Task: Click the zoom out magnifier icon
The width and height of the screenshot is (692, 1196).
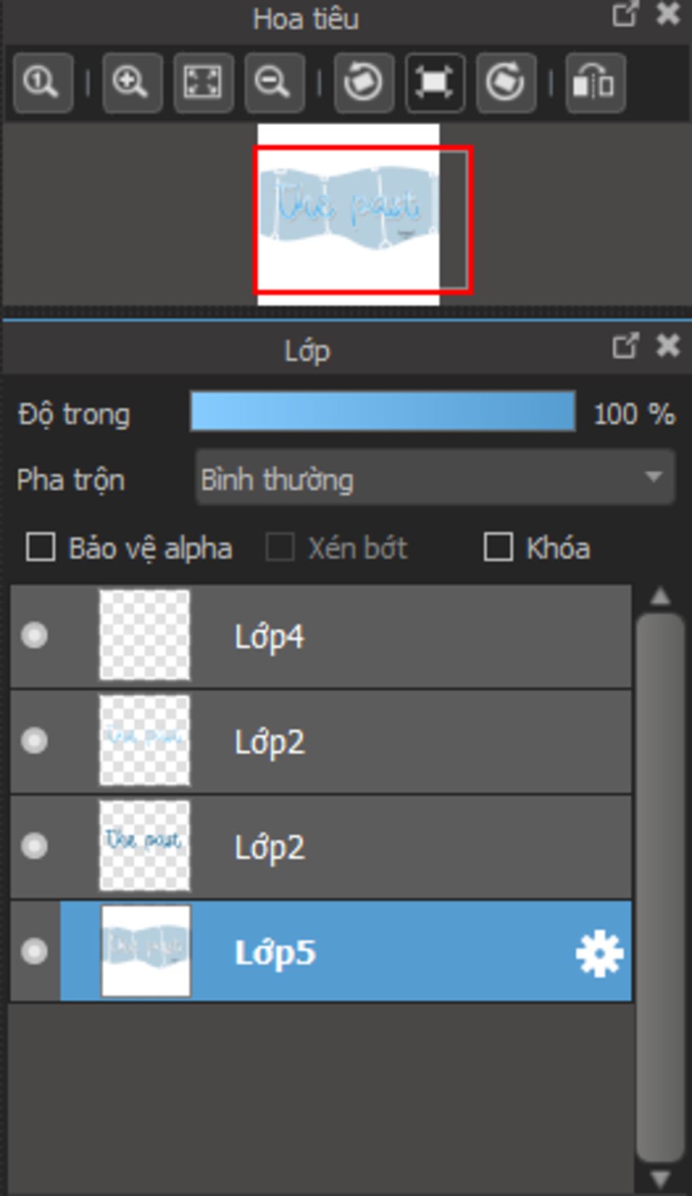Action: pos(274,83)
